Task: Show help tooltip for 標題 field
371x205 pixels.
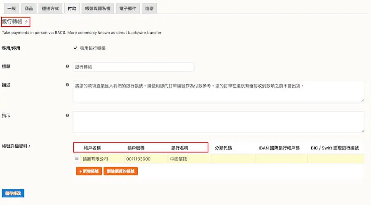Action: 68,66
